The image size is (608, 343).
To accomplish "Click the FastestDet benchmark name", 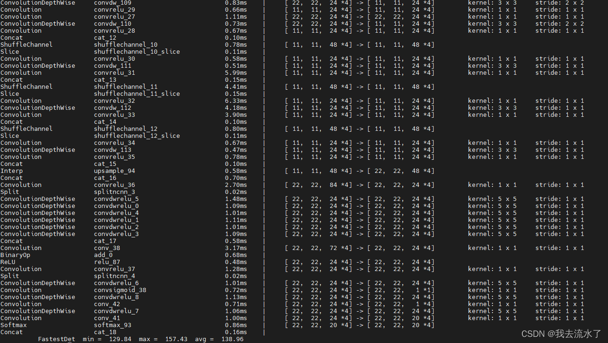I will (x=57, y=339).
